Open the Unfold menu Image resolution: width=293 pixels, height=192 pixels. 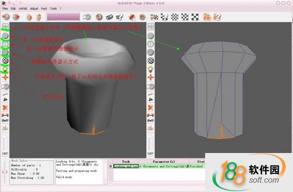click(x=23, y=9)
